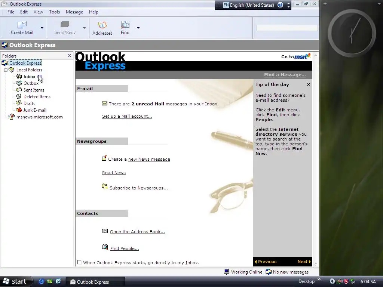Click the language bar help icon

click(x=280, y=5)
